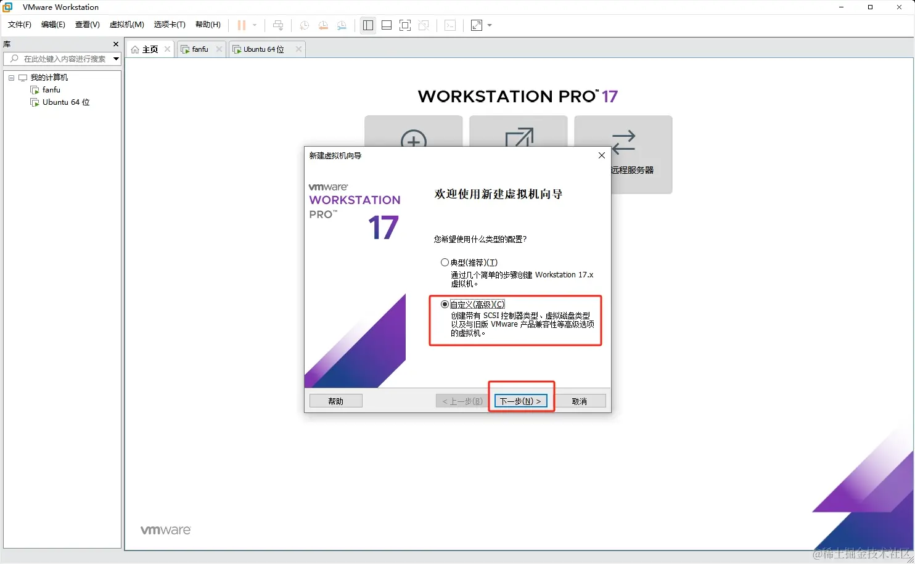Switch to the fanfu tab
The width and height of the screenshot is (915, 564).
pos(200,49)
